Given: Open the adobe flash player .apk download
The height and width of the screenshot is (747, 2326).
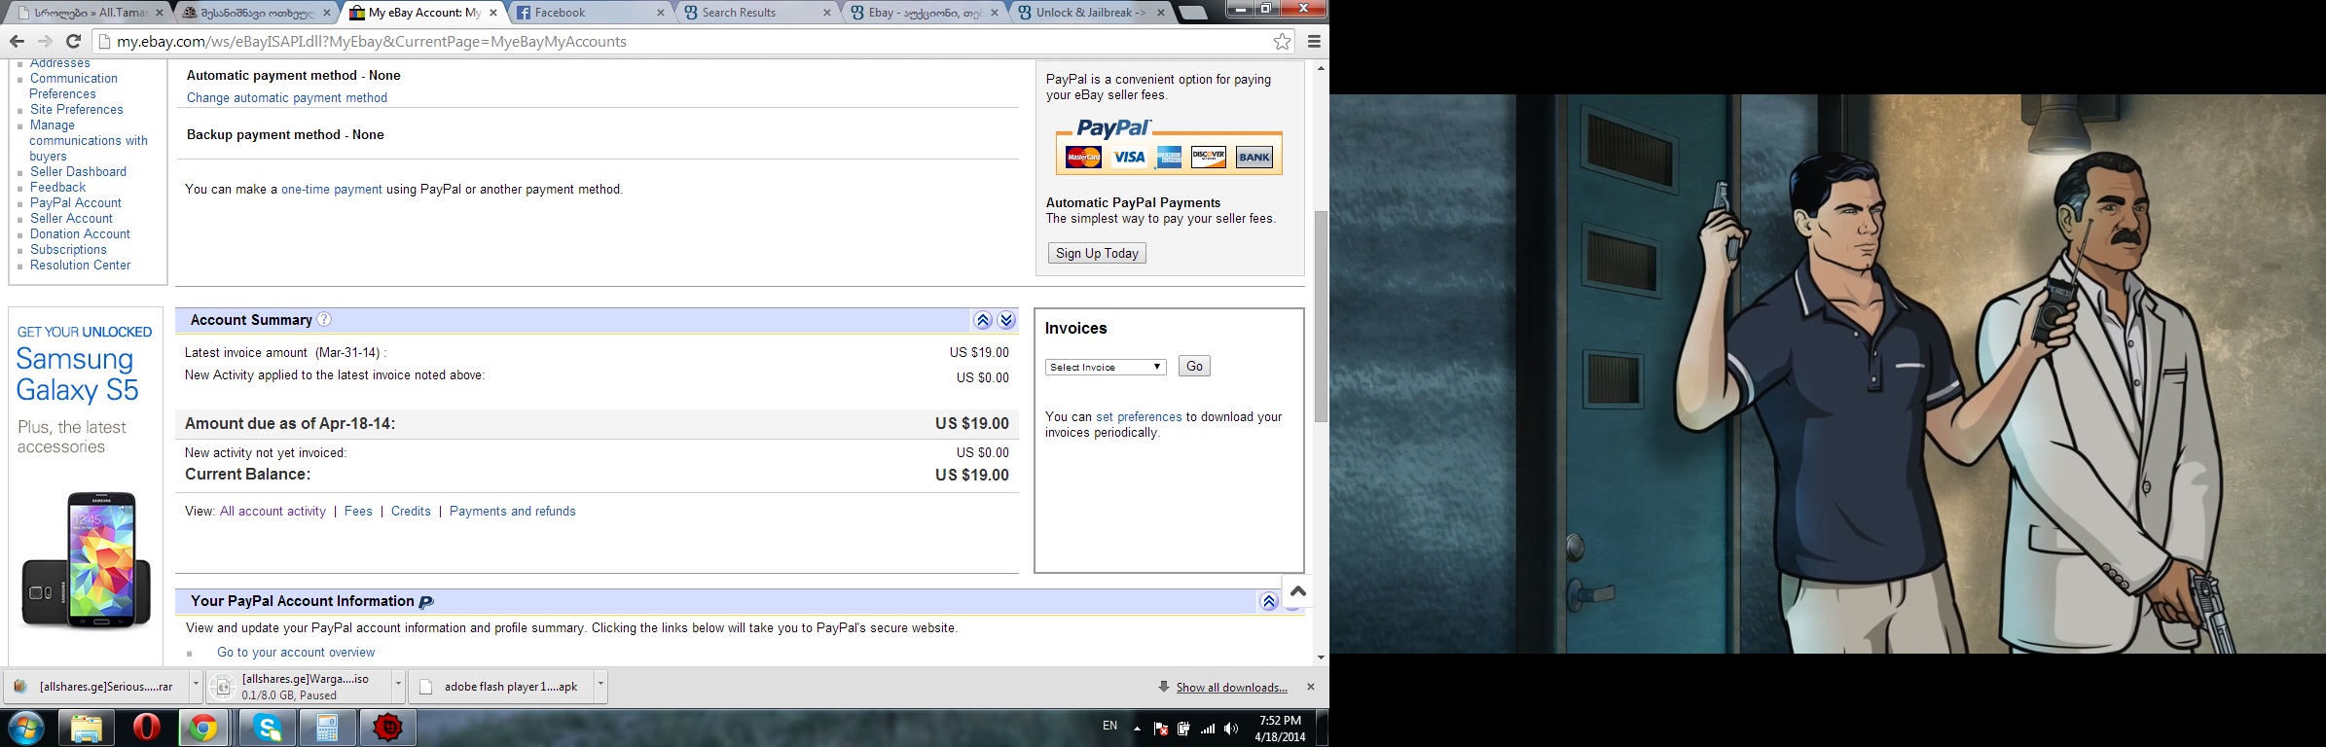Looking at the screenshot, I should [x=501, y=687].
